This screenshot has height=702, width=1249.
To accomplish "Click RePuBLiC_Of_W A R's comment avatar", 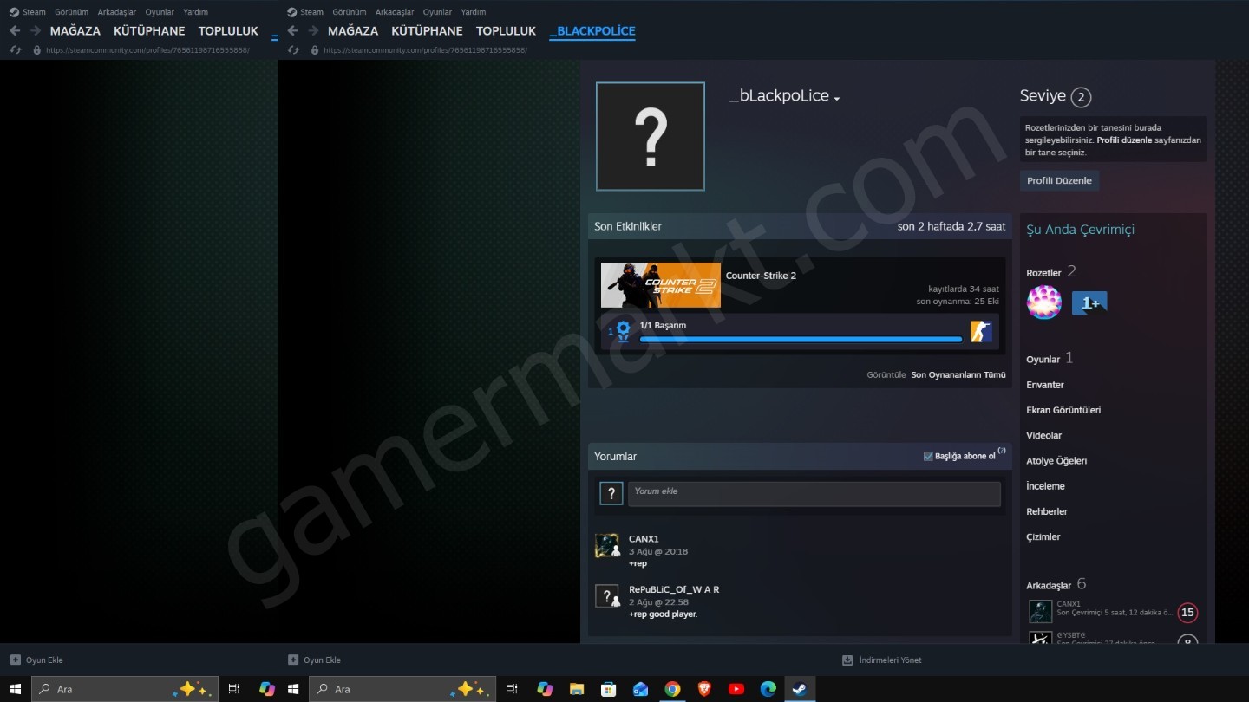I will click(607, 596).
